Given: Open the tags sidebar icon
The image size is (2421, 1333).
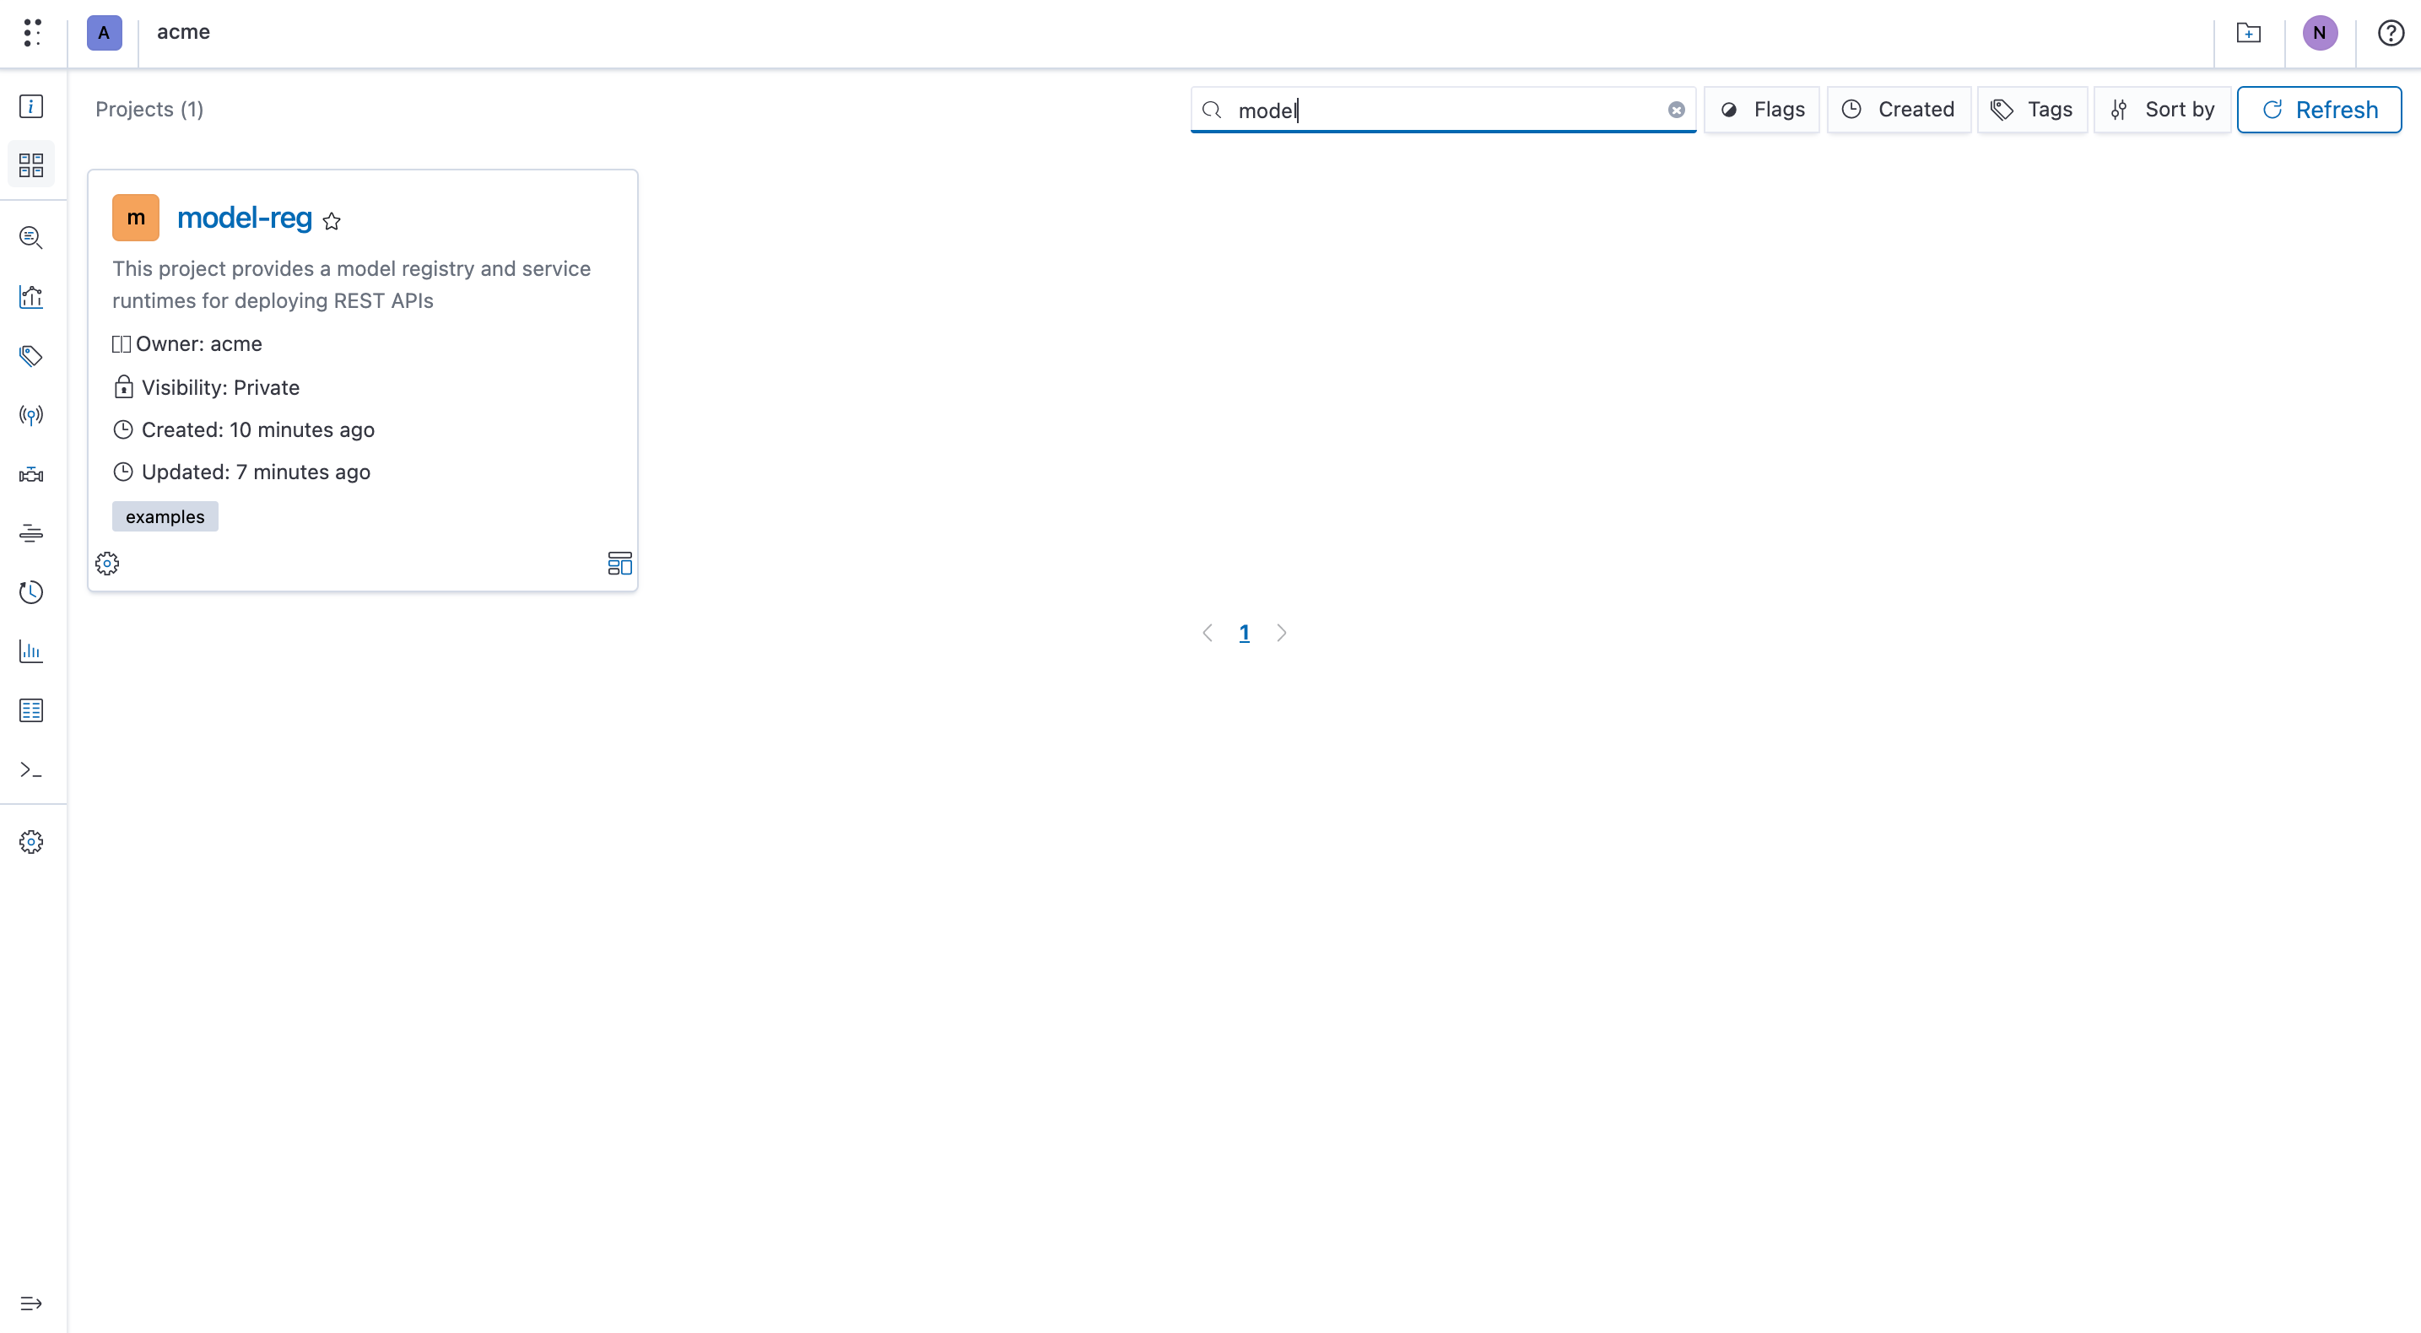Looking at the screenshot, I should [x=31, y=356].
